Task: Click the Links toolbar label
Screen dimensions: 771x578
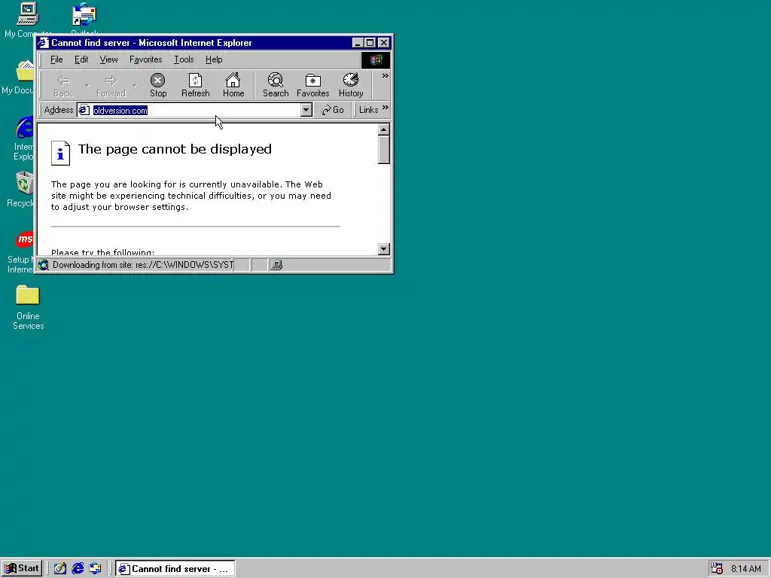Action: tap(368, 110)
